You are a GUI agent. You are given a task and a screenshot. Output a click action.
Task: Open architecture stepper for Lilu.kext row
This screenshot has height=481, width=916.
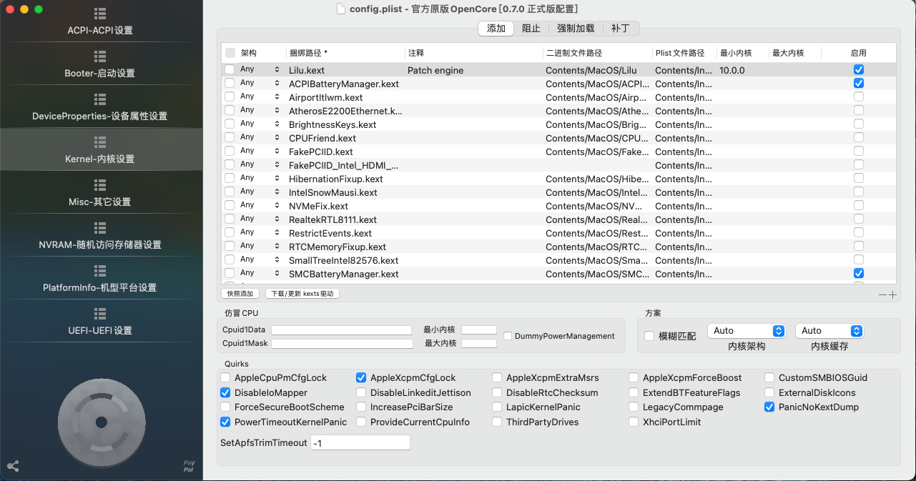[277, 70]
